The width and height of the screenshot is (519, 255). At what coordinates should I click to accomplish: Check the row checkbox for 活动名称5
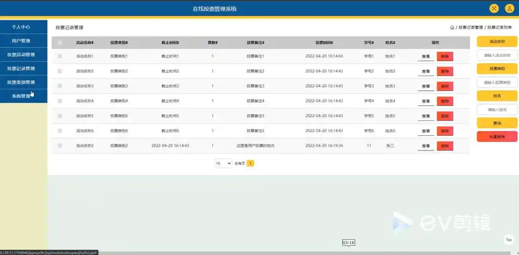point(60,116)
